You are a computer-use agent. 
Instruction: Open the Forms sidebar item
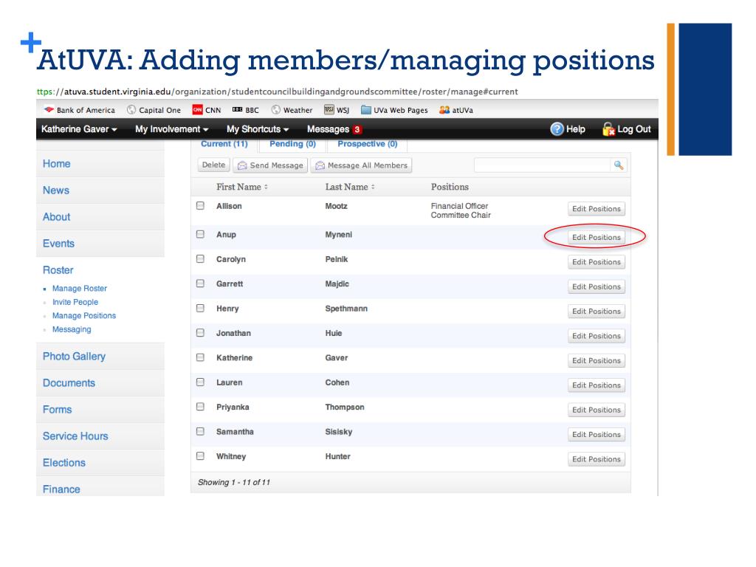100,409
